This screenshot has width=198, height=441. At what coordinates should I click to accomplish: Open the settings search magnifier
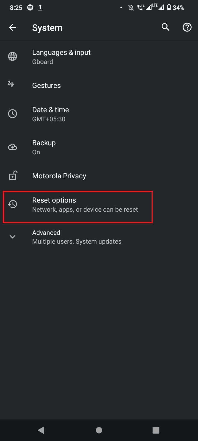click(166, 27)
